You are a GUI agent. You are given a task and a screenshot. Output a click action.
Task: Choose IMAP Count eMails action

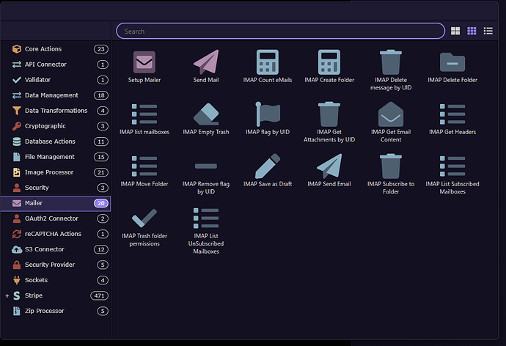(268, 67)
